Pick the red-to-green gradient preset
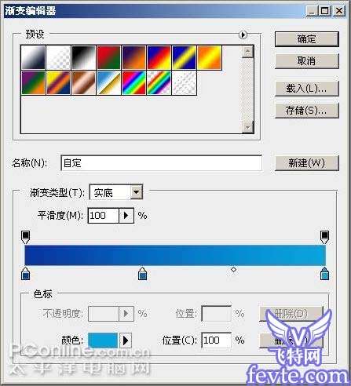This screenshot has height=386, width=351. (x=108, y=57)
